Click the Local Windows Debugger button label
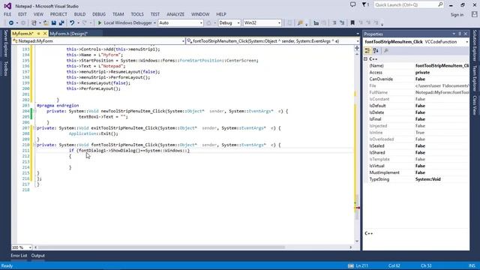Screen dimensions: 480x270 (127, 23)
